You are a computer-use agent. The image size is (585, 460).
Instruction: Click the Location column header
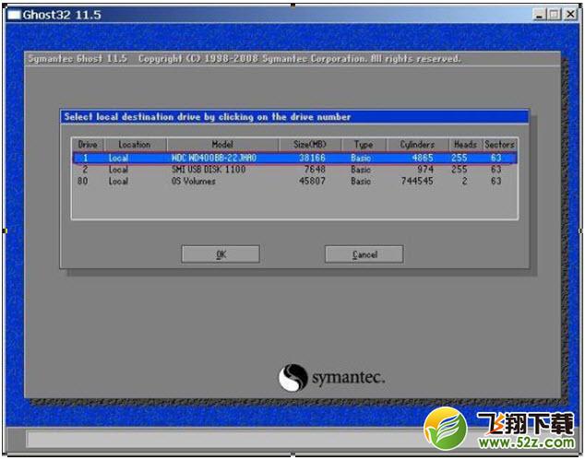click(x=135, y=144)
